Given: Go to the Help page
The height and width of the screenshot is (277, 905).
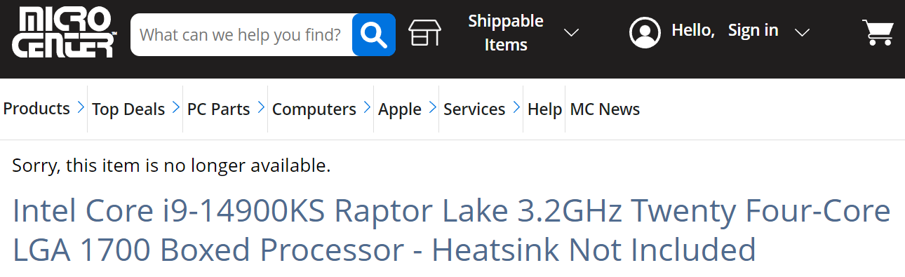Looking at the screenshot, I should 544,109.
